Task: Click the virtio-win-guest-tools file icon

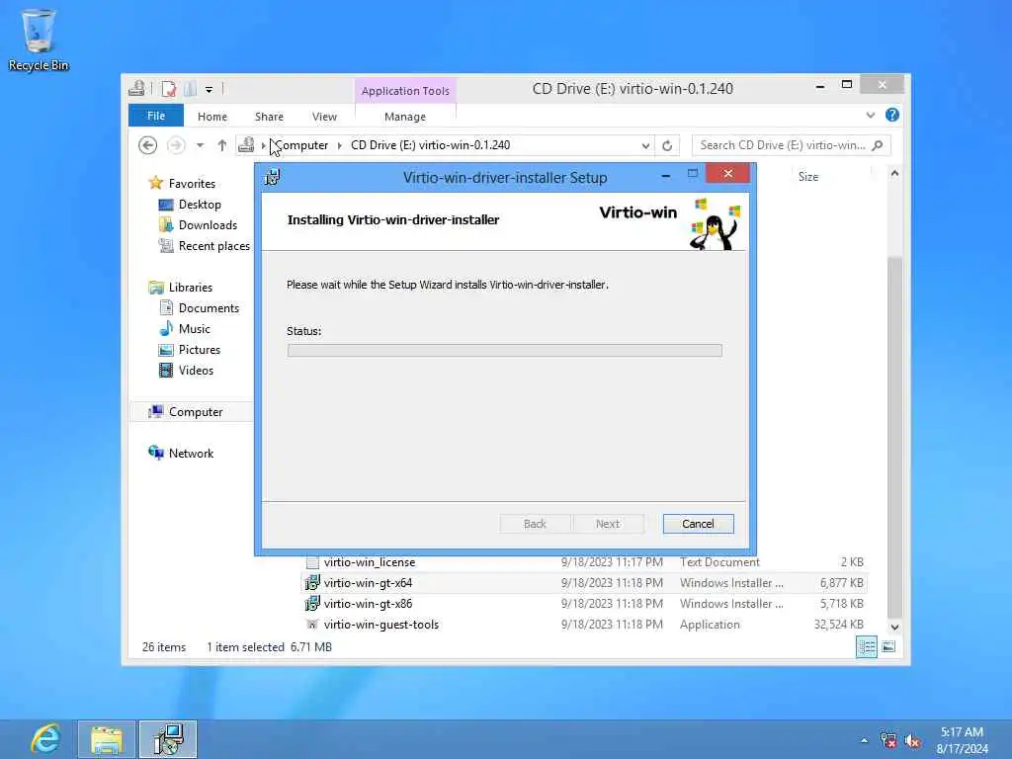Action: tap(312, 625)
